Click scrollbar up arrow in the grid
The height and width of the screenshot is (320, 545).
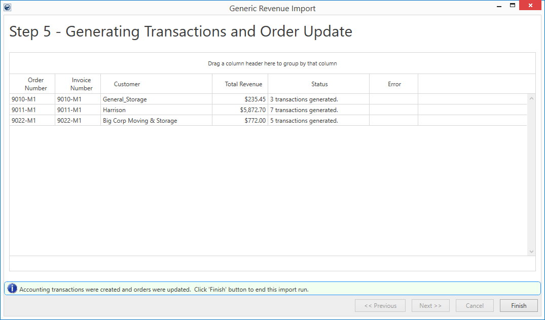tap(531, 98)
